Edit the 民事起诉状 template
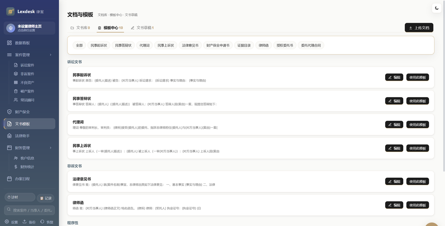This screenshot has width=445, height=226. coord(394,77)
